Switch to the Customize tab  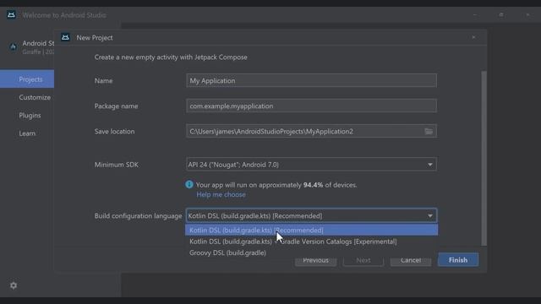35,97
